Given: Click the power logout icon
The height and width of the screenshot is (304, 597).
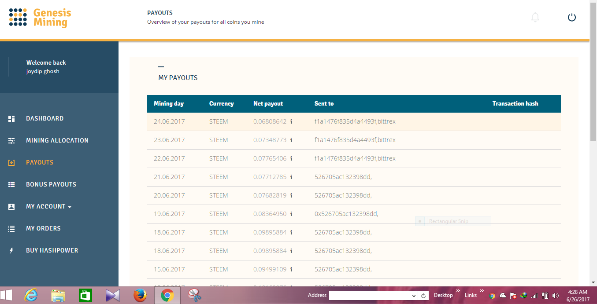Looking at the screenshot, I should coord(572,18).
